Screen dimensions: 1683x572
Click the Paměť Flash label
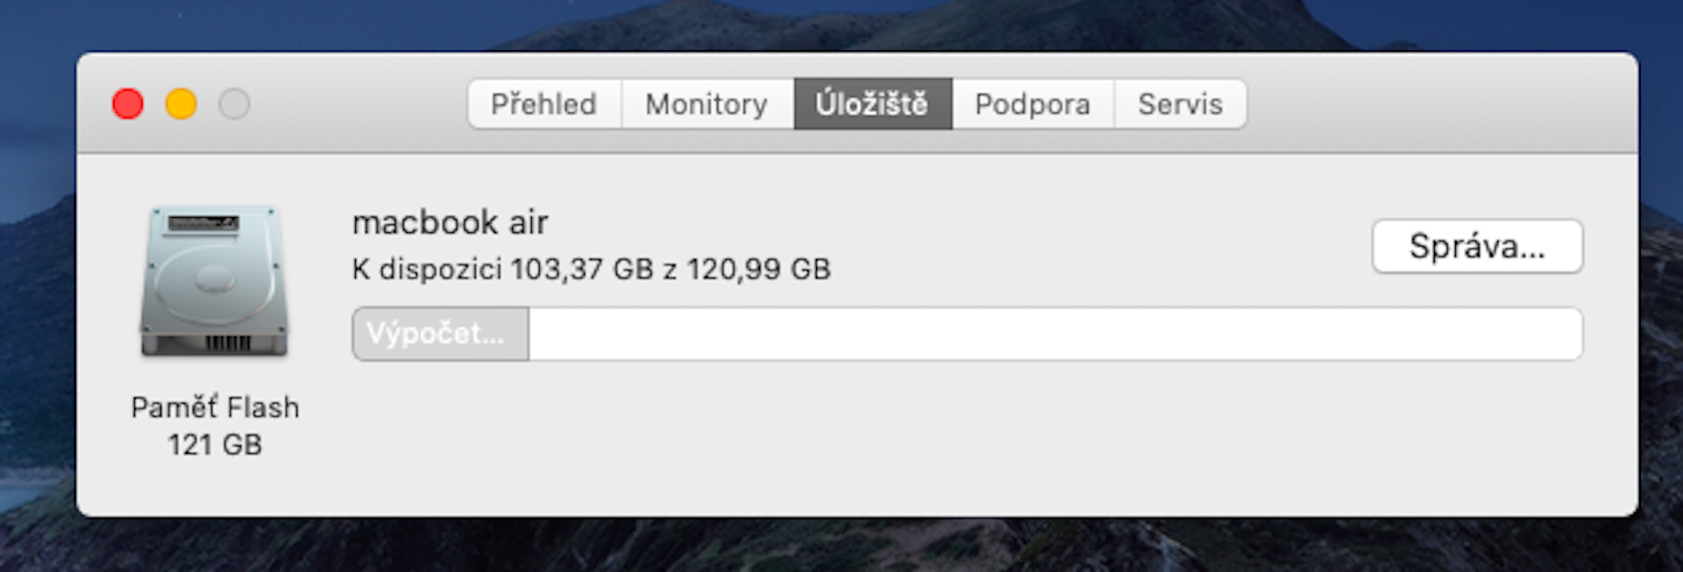[215, 407]
